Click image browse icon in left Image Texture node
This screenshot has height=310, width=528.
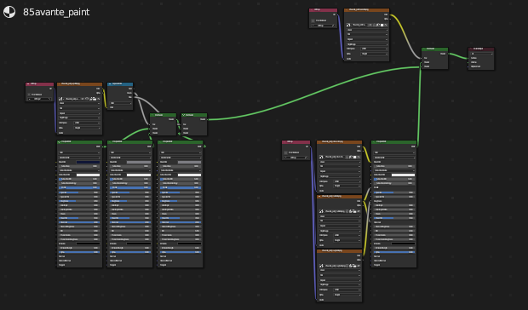coord(60,99)
